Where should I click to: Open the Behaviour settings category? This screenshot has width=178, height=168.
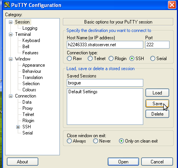[32, 71]
